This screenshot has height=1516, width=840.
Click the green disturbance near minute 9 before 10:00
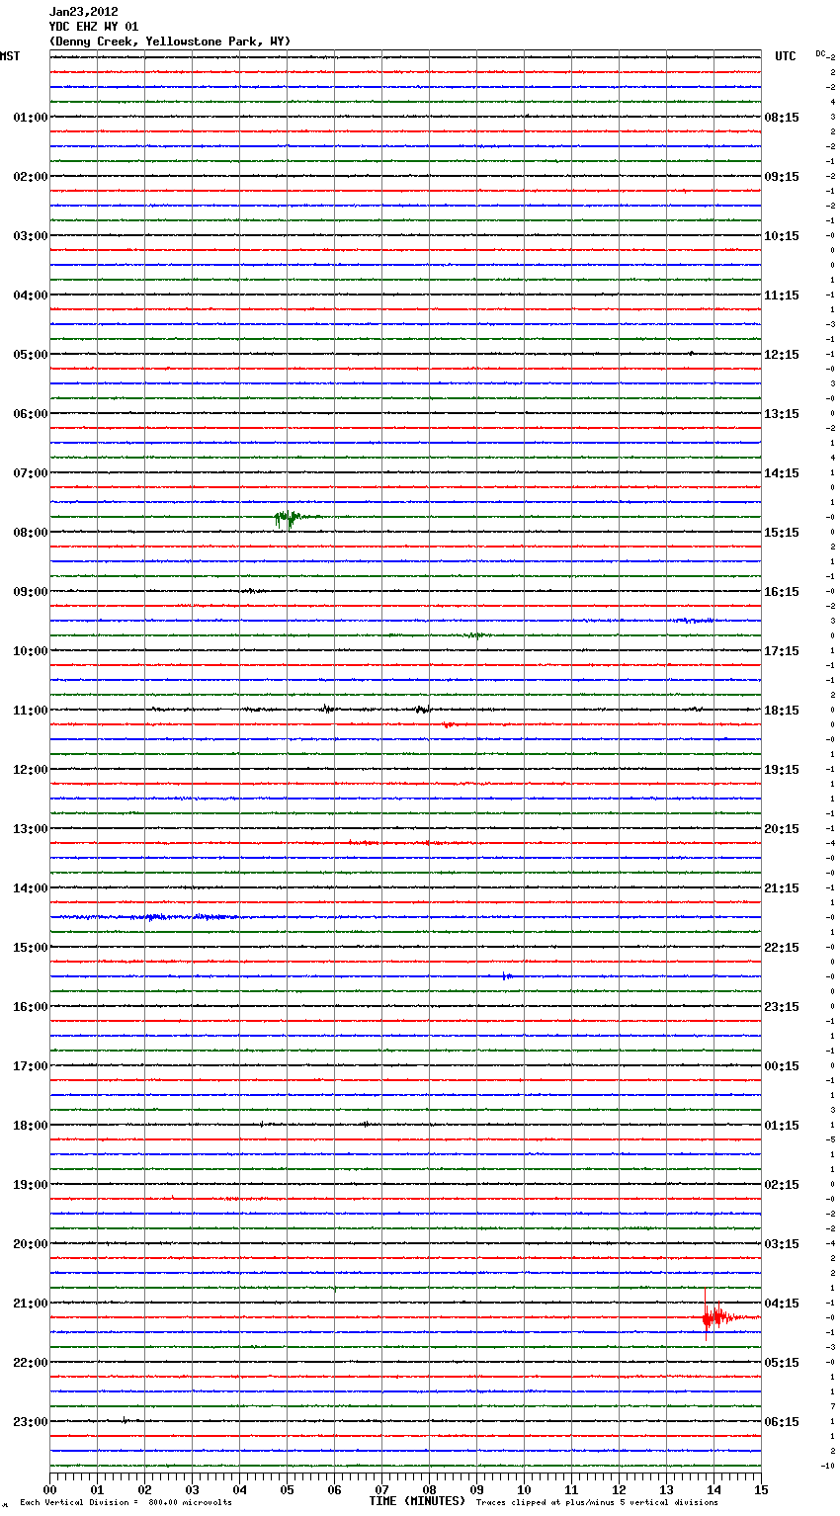click(x=475, y=635)
